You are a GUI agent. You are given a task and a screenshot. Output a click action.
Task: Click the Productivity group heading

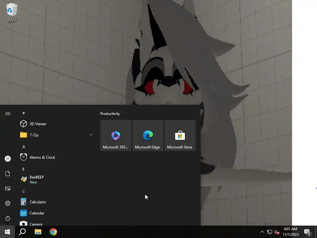click(110, 114)
